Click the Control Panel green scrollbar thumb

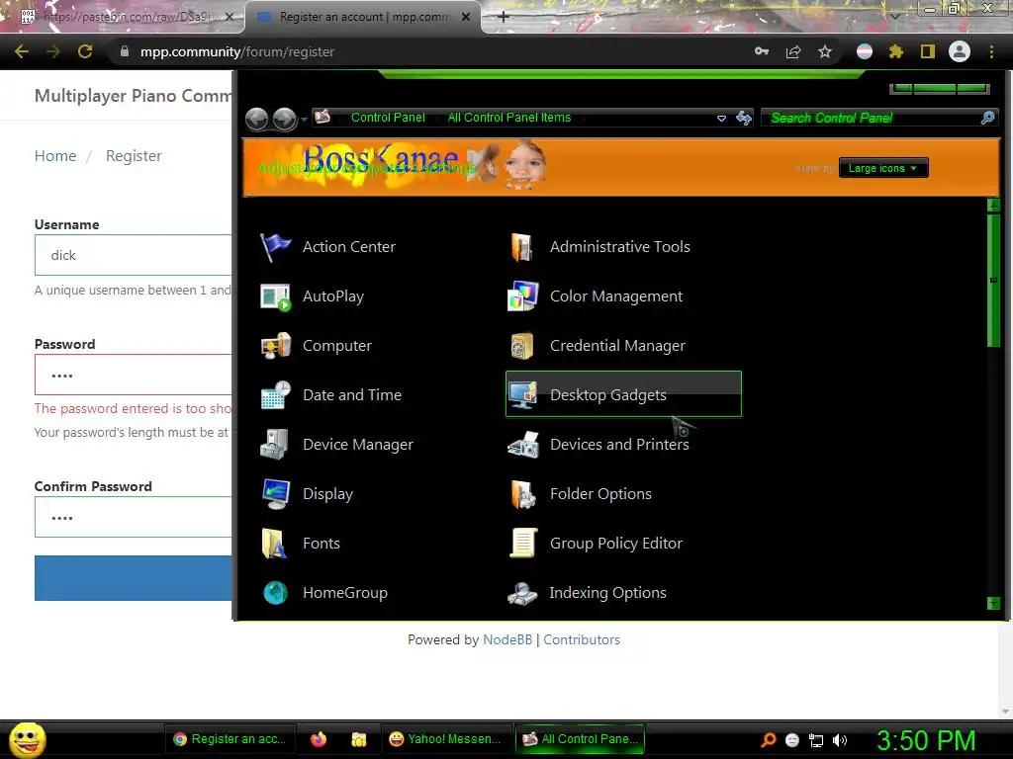click(993, 281)
